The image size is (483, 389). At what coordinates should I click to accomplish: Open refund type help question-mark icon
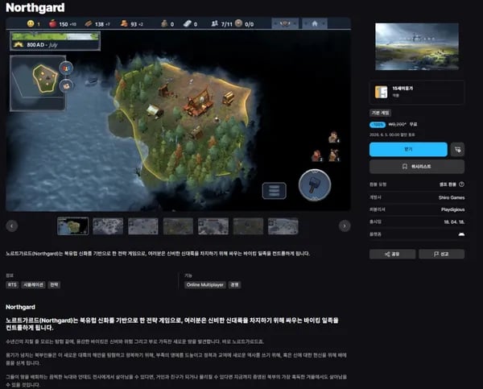461,184
